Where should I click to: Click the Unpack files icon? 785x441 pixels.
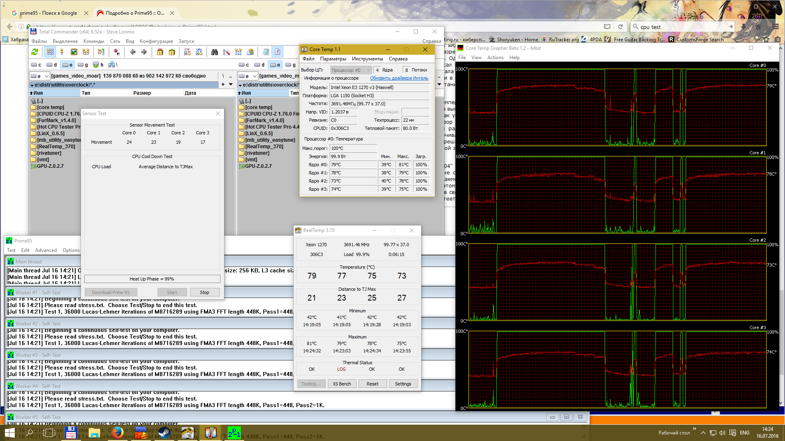(x=172, y=52)
